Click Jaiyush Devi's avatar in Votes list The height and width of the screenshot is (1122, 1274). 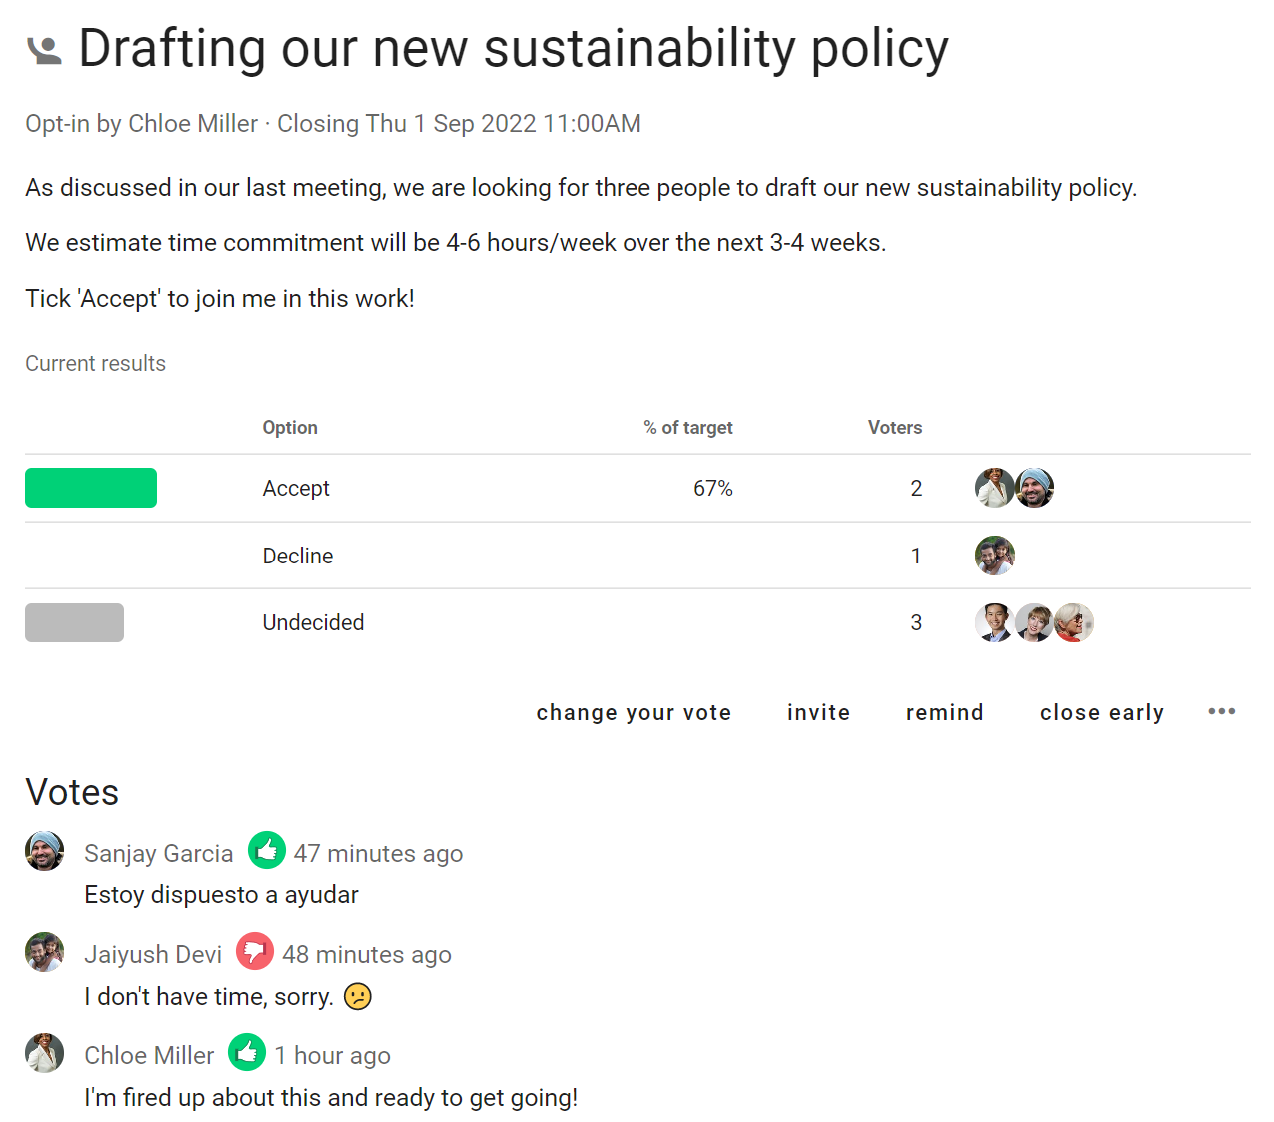pyautogui.click(x=44, y=952)
